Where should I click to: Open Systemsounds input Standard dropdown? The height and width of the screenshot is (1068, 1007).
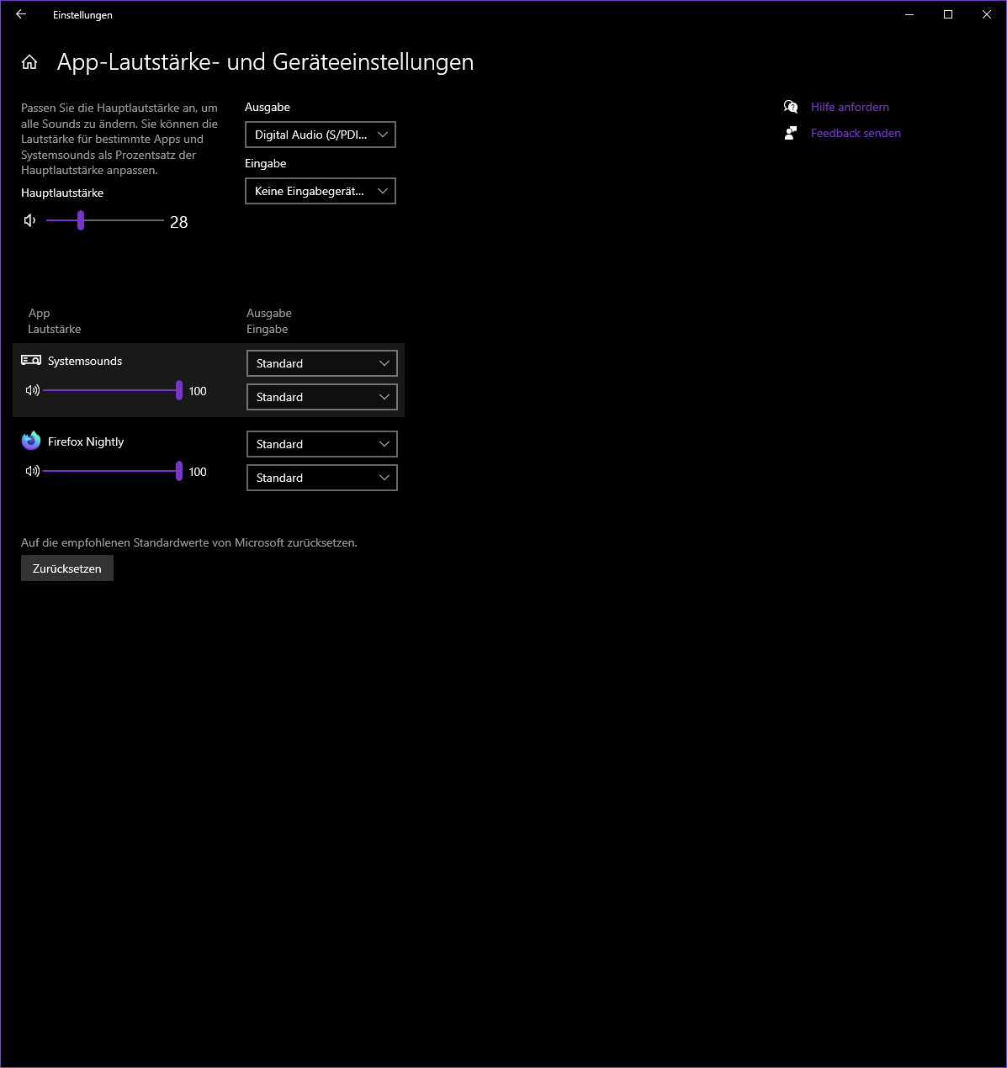click(322, 397)
